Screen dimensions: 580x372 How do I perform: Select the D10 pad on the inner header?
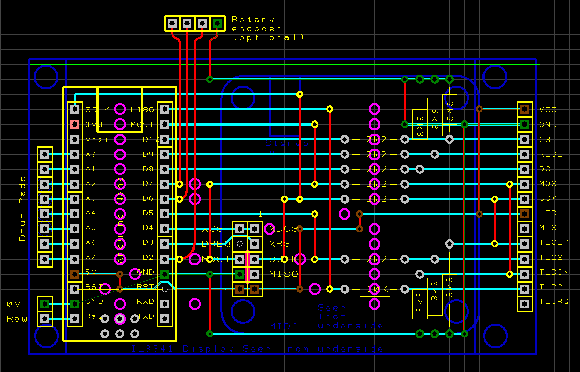164,139
